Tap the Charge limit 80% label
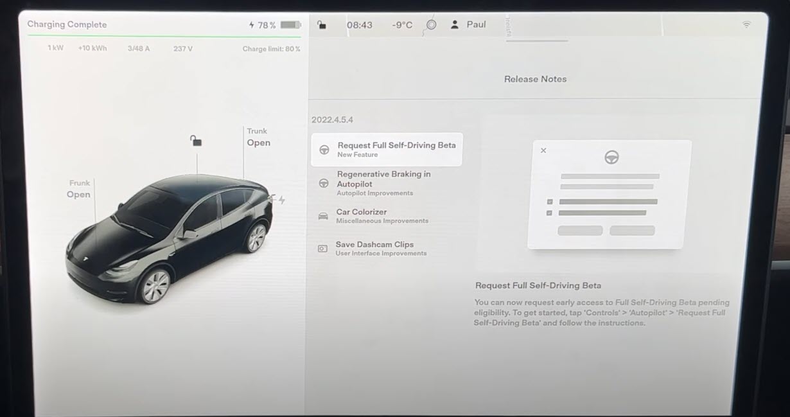790x417 pixels. (x=271, y=49)
